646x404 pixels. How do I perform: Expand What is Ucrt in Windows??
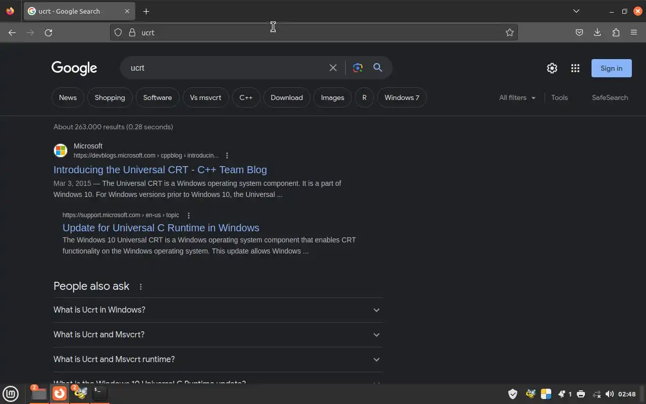pos(218,310)
